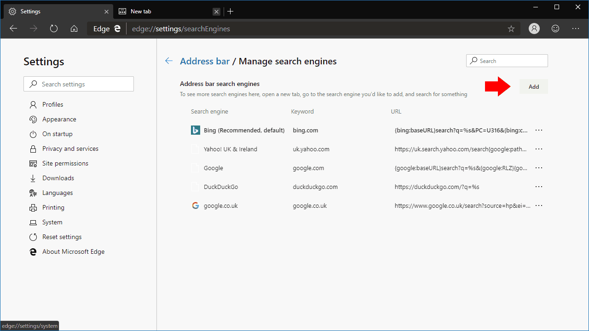Open Site permissions settings
This screenshot has width=589, height=331.
coord(65,163)
